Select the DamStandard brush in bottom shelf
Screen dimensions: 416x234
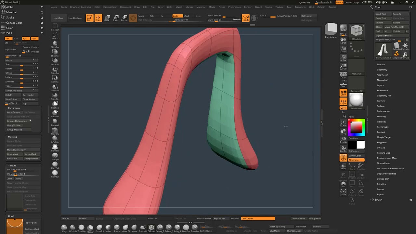[186, 228]
